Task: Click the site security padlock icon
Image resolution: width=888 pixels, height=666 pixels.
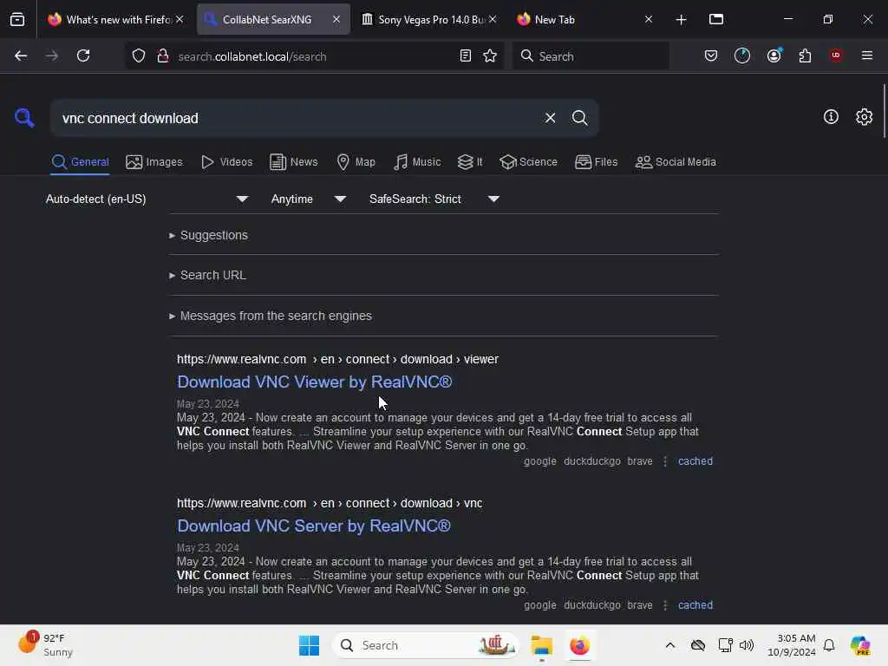Action: tap(163, 56)
